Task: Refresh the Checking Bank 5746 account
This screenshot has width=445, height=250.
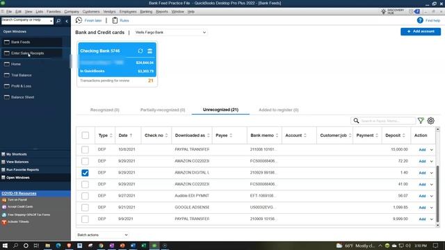Action: coord(140,51)
